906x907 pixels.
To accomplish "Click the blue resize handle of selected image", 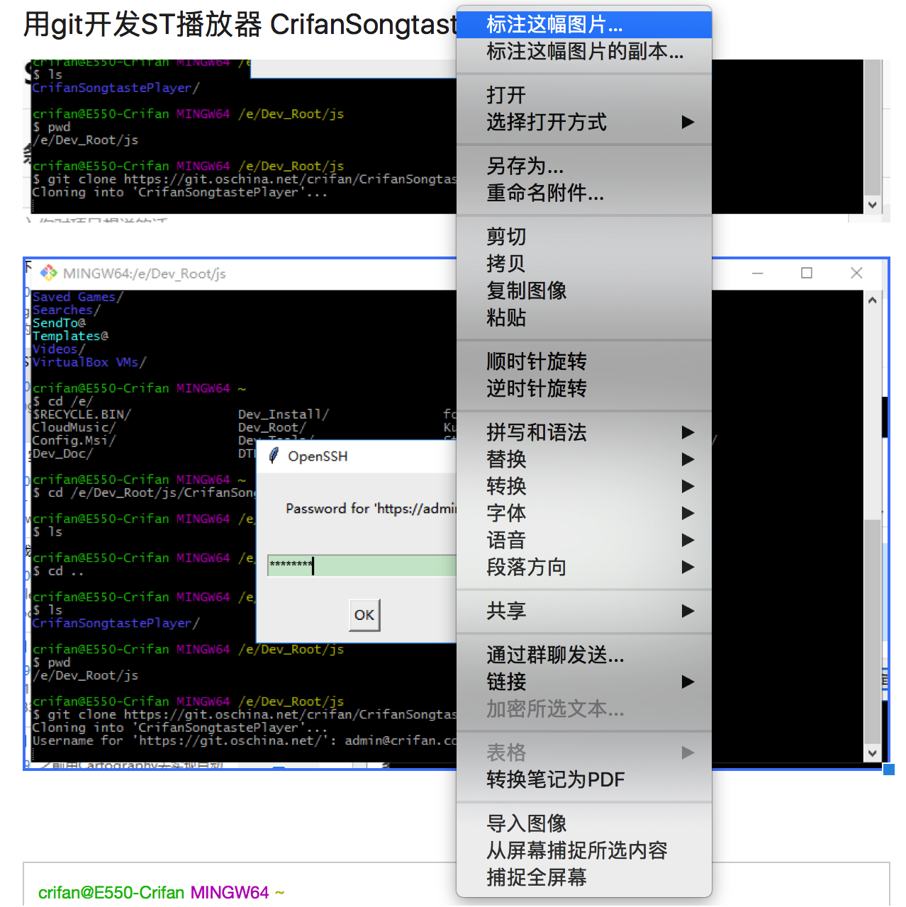I will [889, 770].
